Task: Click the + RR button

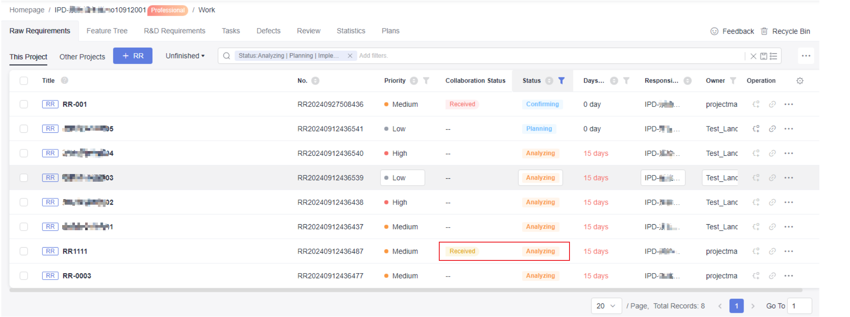Action: point(132,56)
